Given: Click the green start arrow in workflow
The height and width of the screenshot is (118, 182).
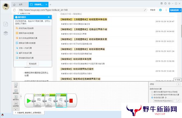Looking at the screenshot, I should pyautogui.click(x=29, y=101).
